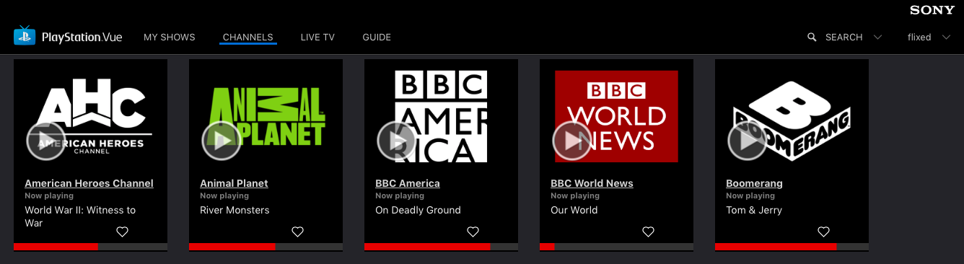Click the PlayStation Vue logo icon

pos(25,36)
